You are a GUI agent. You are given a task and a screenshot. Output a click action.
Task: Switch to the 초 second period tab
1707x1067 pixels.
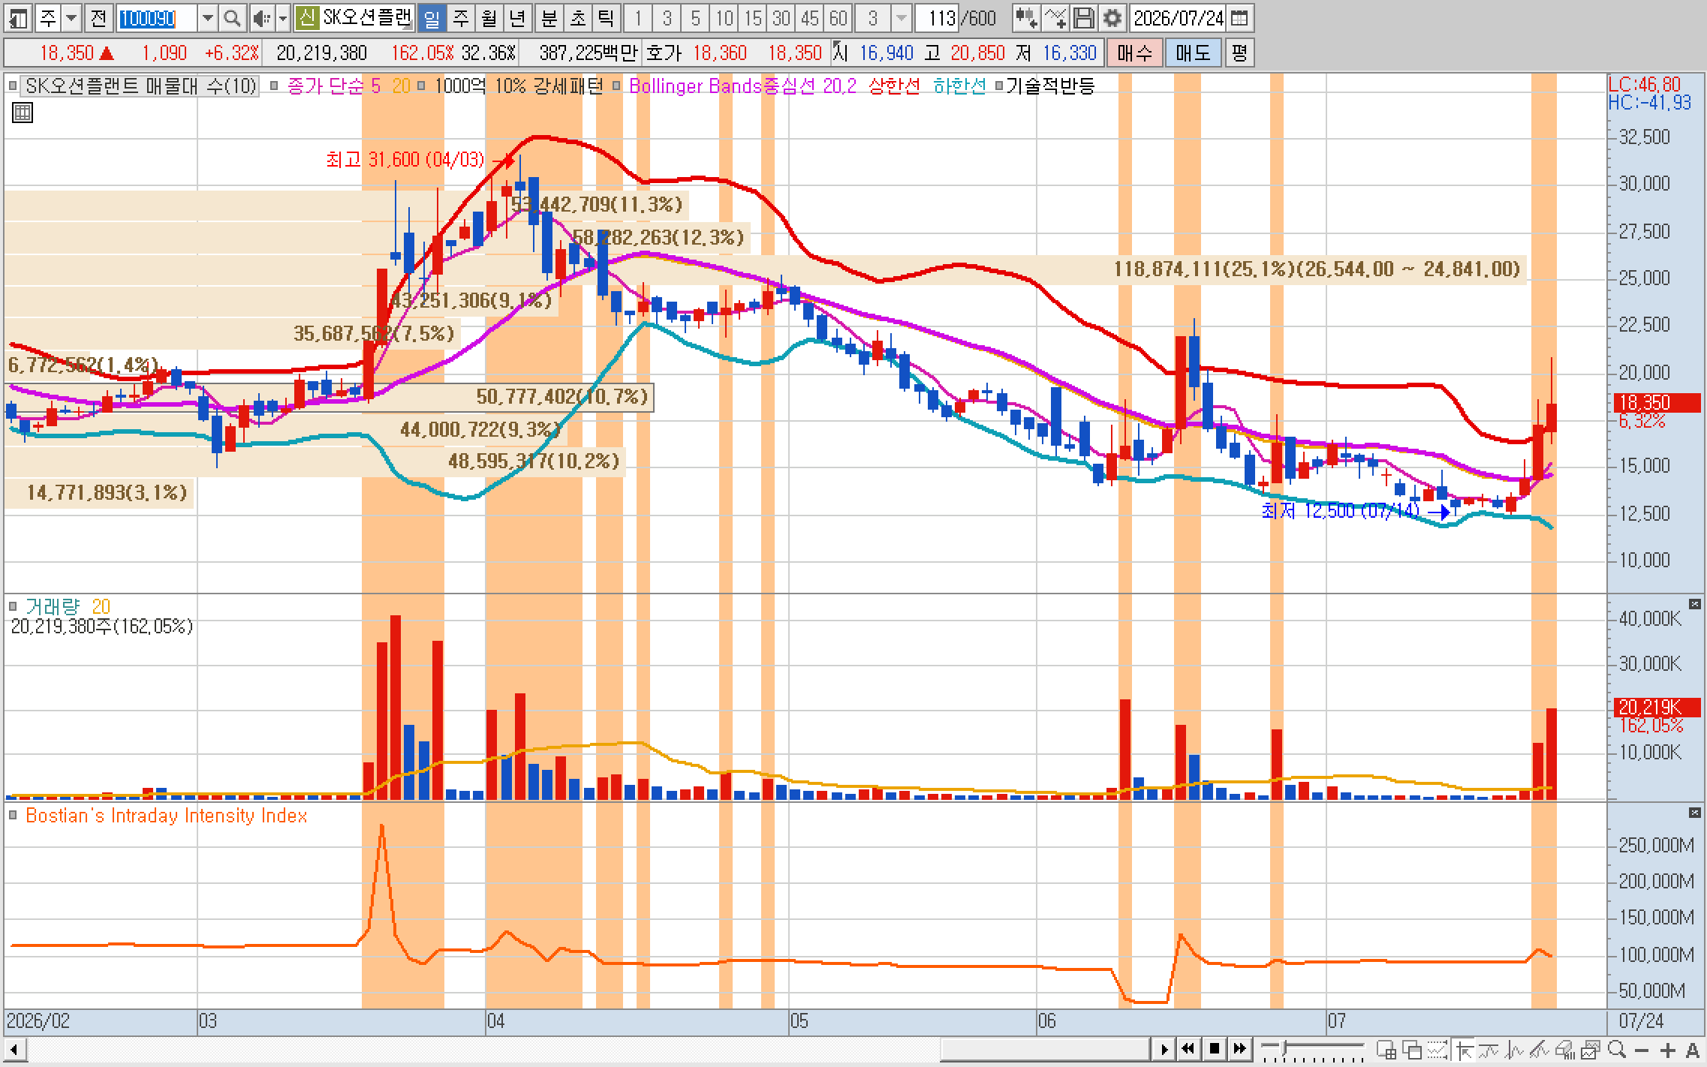577,18
